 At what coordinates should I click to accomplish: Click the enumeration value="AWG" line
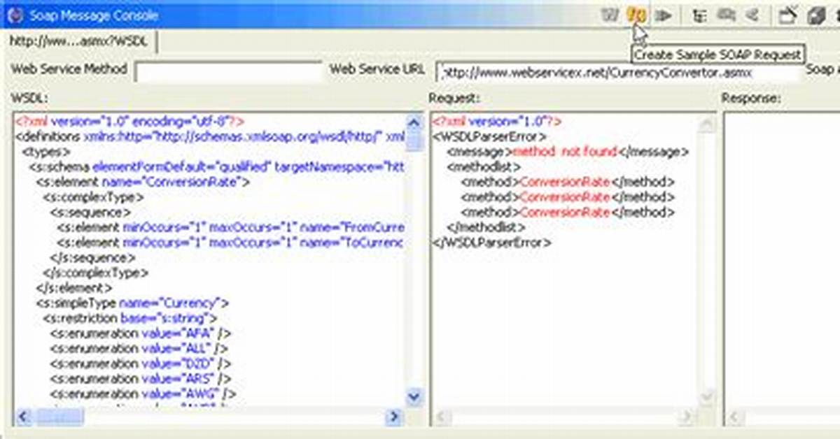coord(143,394)
